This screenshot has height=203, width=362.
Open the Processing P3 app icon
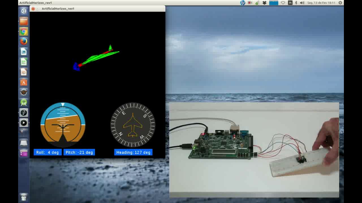[24, 112]
